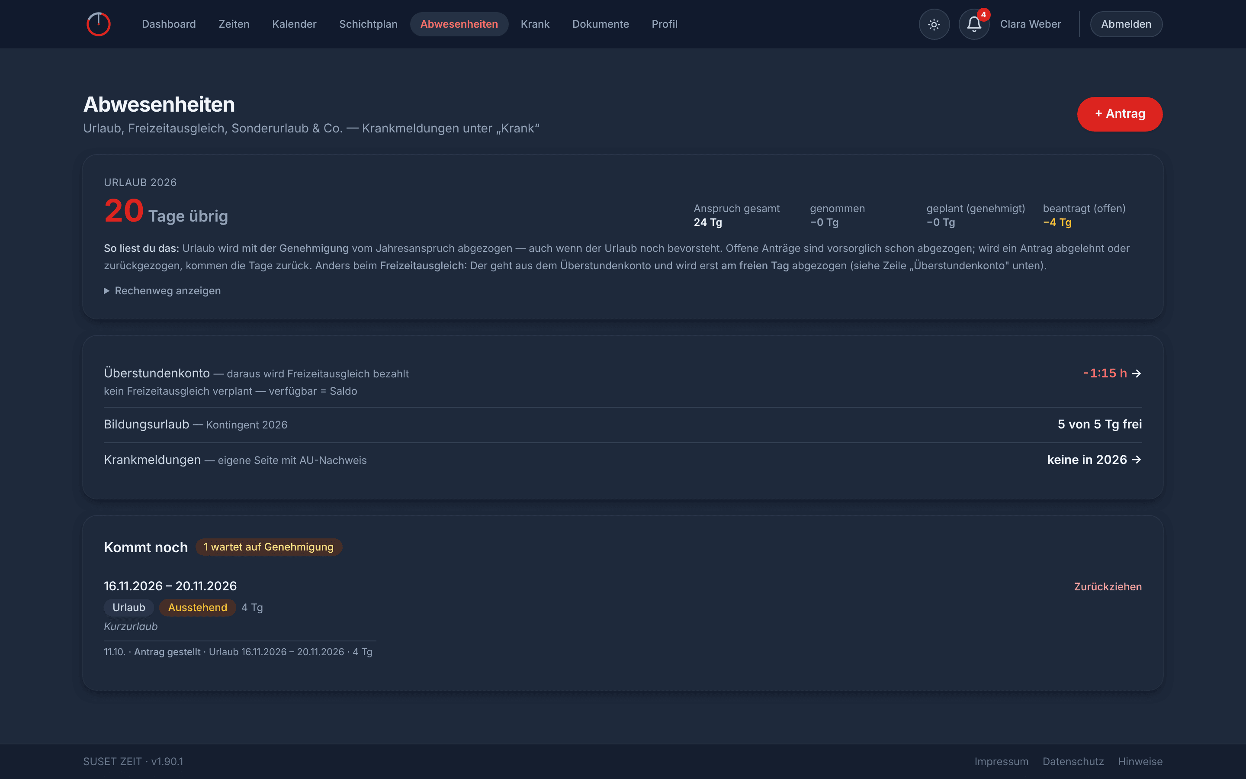Select the Abwesenheiten nav tab
Screen dimensions: 1246x779
[x=459, y=24]
